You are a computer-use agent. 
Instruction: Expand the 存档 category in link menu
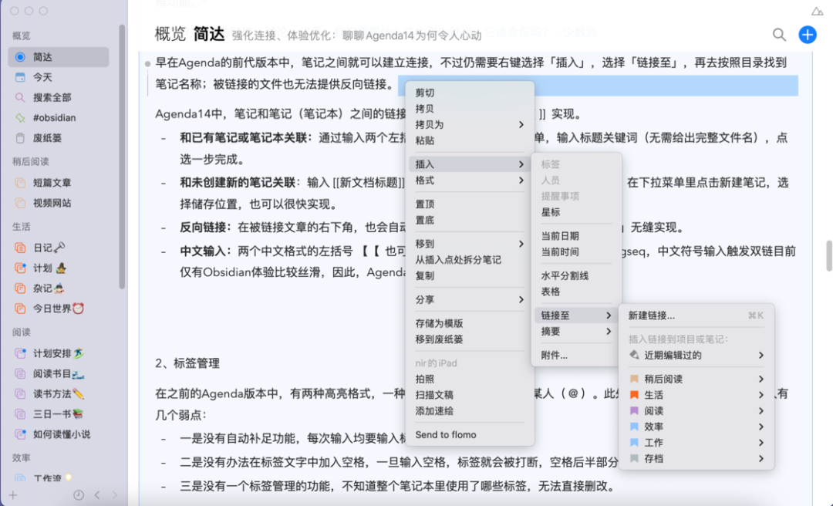point(696,459)
